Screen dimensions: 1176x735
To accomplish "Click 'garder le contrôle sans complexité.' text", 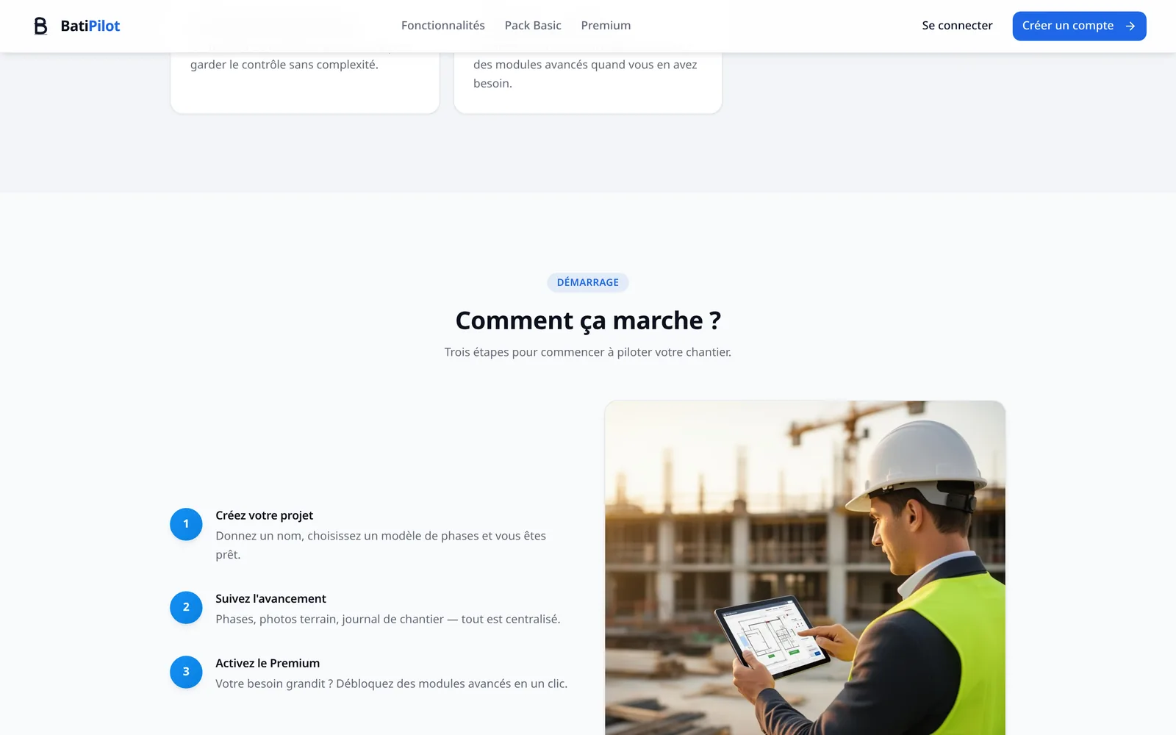I will (284, 65).
